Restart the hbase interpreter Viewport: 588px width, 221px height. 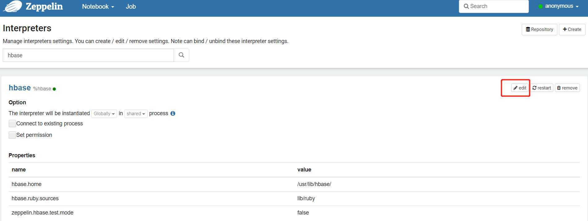pos(542,88)
